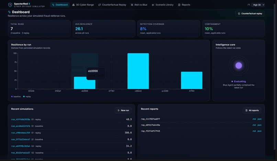Click the 41ff60 bar in resilience chart

pos(192,80)
